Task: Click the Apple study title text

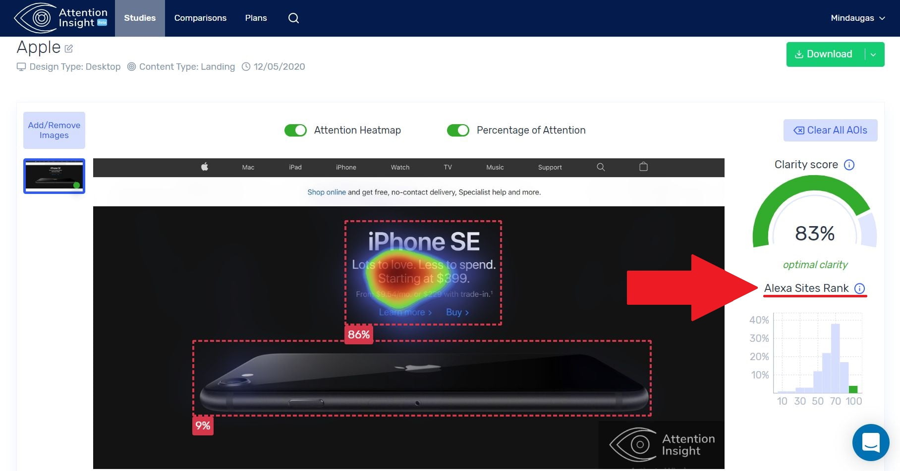Action: tap(39, 47)
